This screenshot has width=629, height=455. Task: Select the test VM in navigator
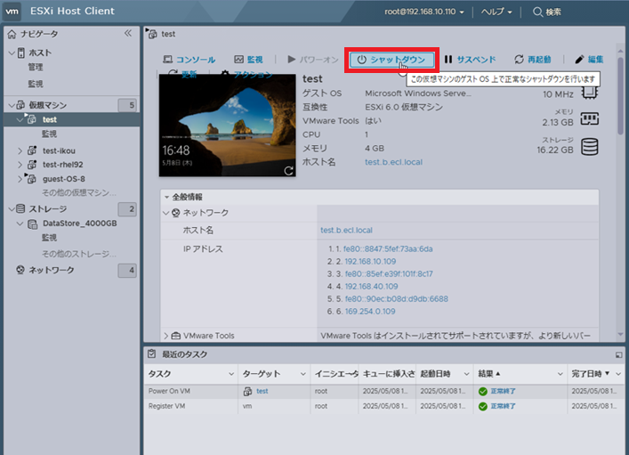point(72,119)
